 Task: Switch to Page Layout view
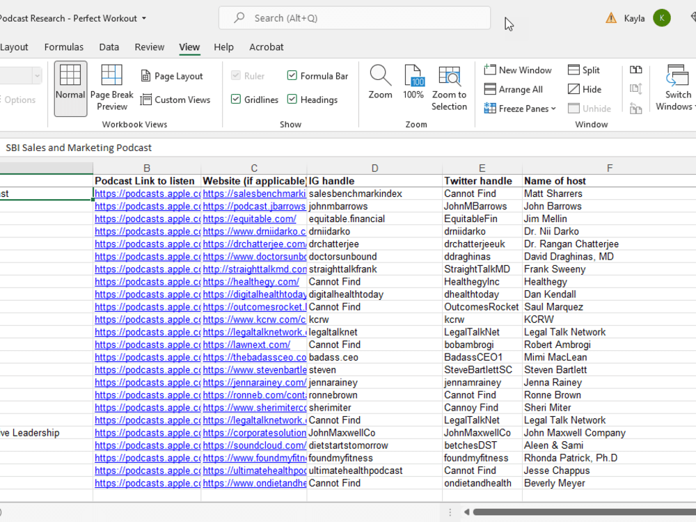(172, 76)
